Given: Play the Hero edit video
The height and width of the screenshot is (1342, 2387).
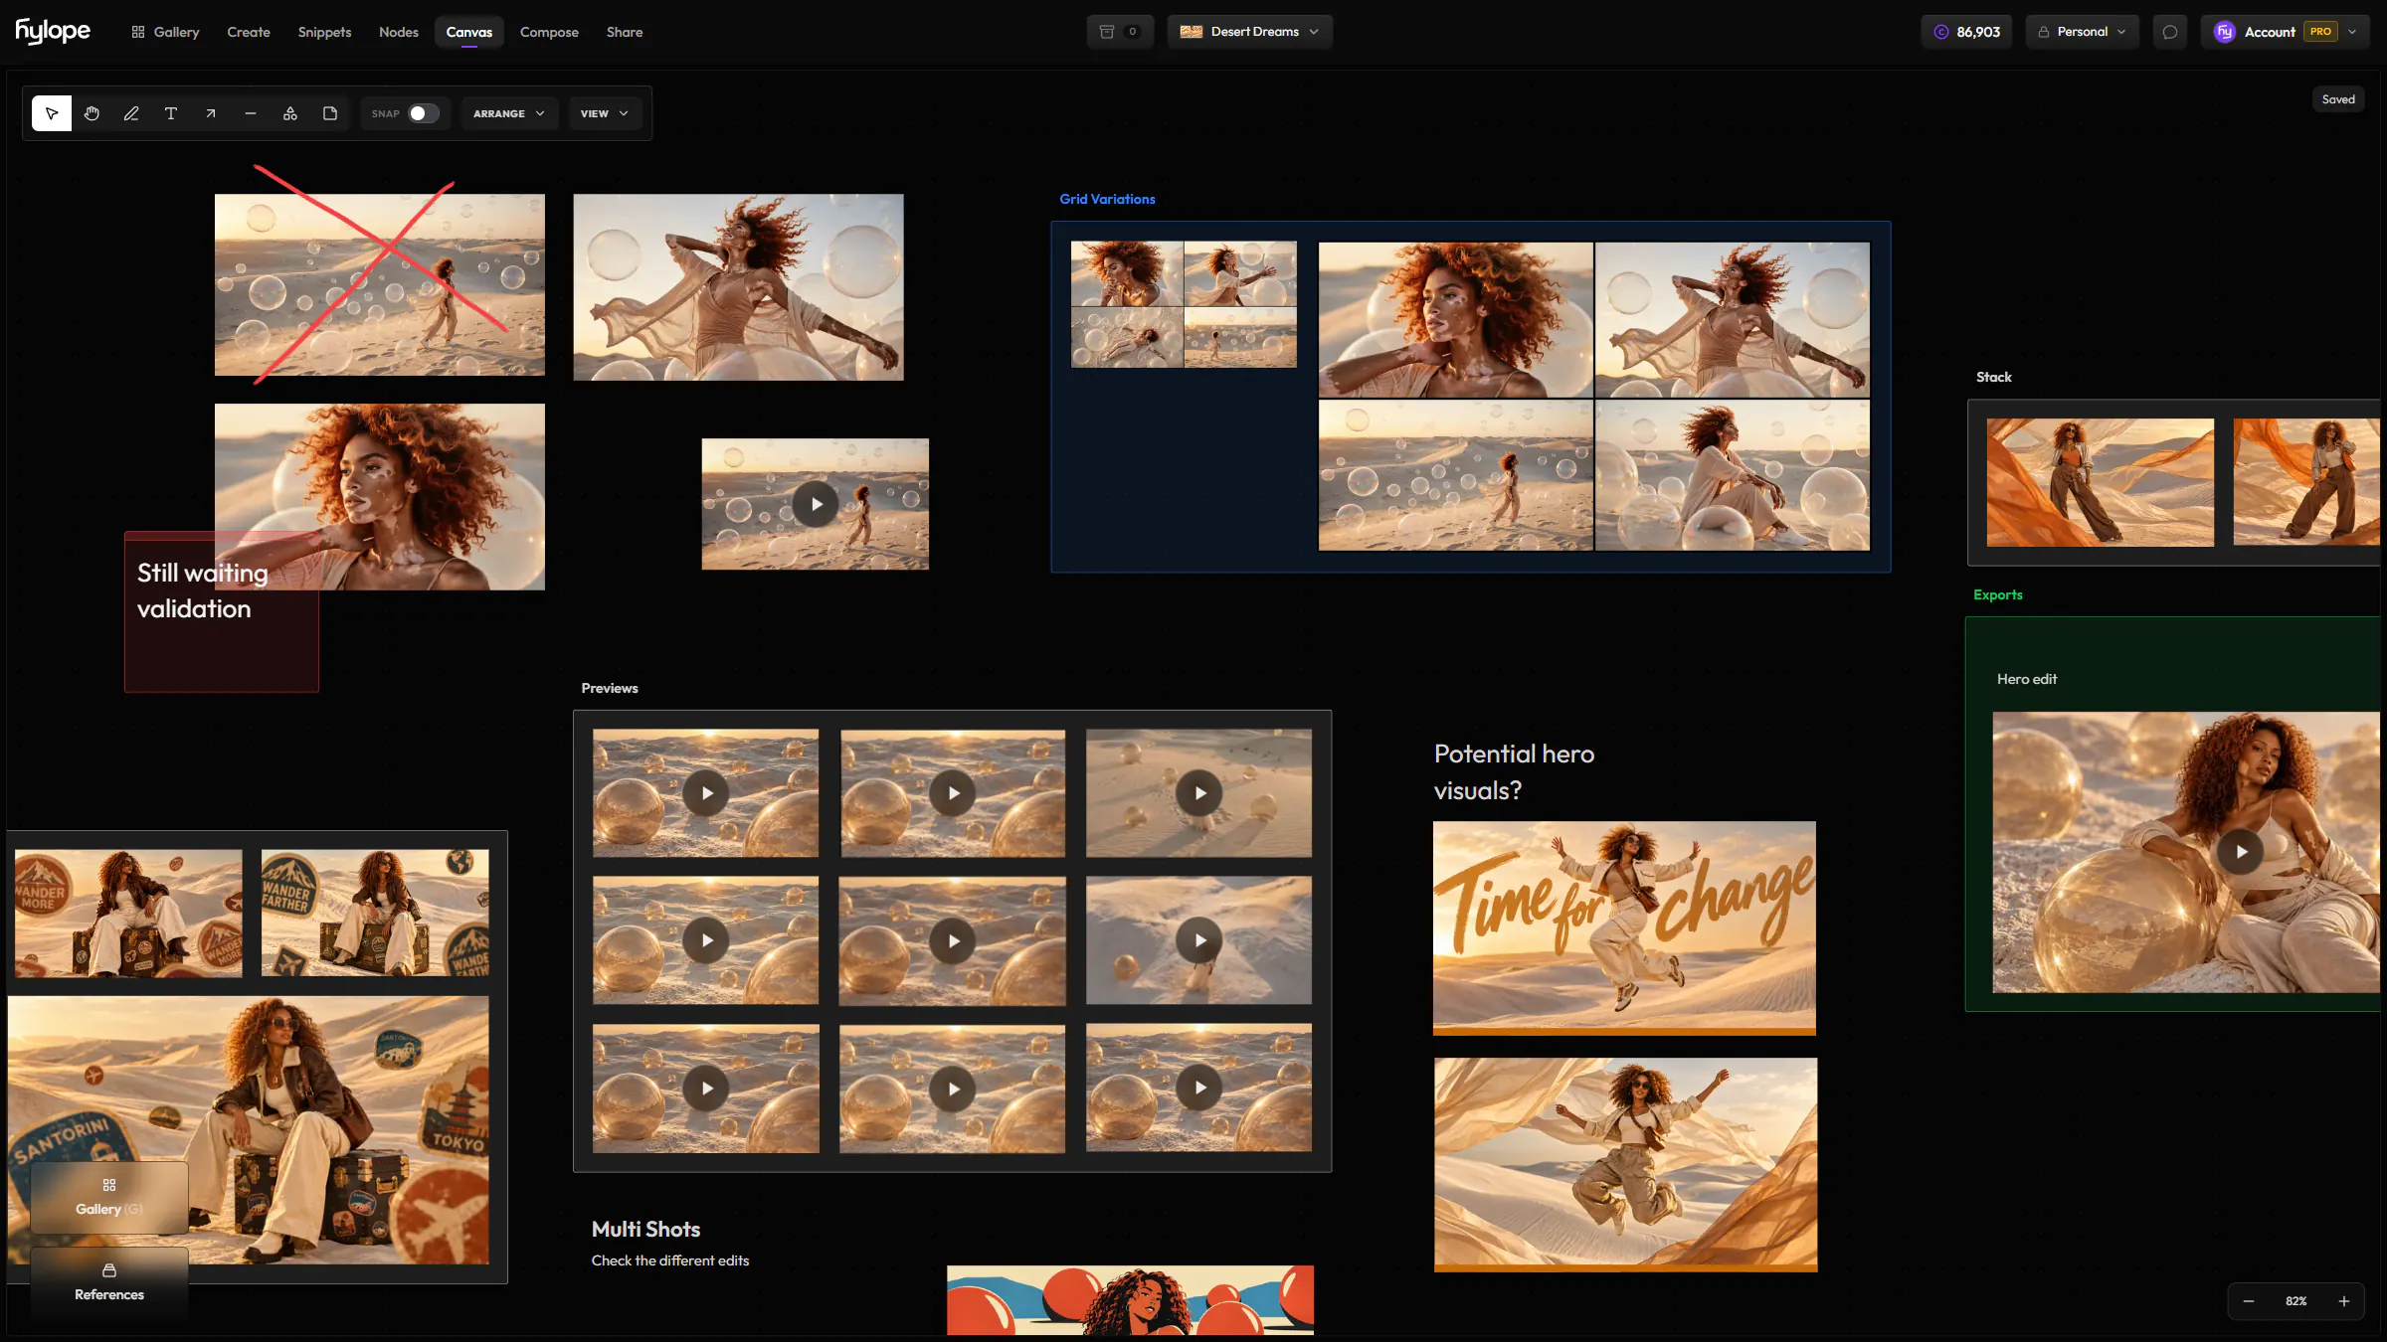Looking at the screenshot, I should tap(2241, 852).
